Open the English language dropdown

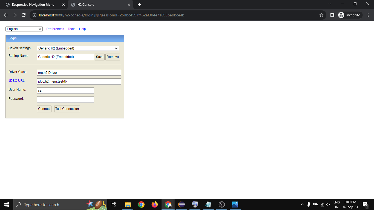[24, 29]
